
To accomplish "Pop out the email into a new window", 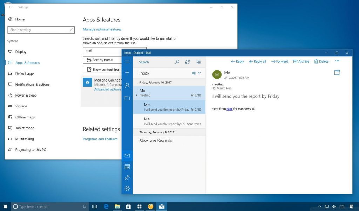I will [337, 72].
